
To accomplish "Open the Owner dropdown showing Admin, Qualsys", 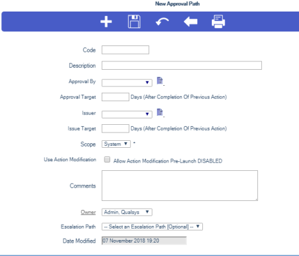I will pos(127,212).
